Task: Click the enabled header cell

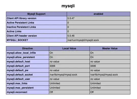Action: pyautogui.click(x=98, y=14)
